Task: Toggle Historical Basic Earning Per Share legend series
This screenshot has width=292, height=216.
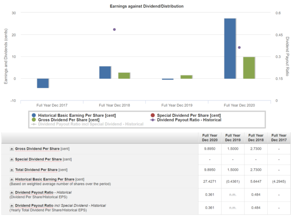Action: [77, 115]
